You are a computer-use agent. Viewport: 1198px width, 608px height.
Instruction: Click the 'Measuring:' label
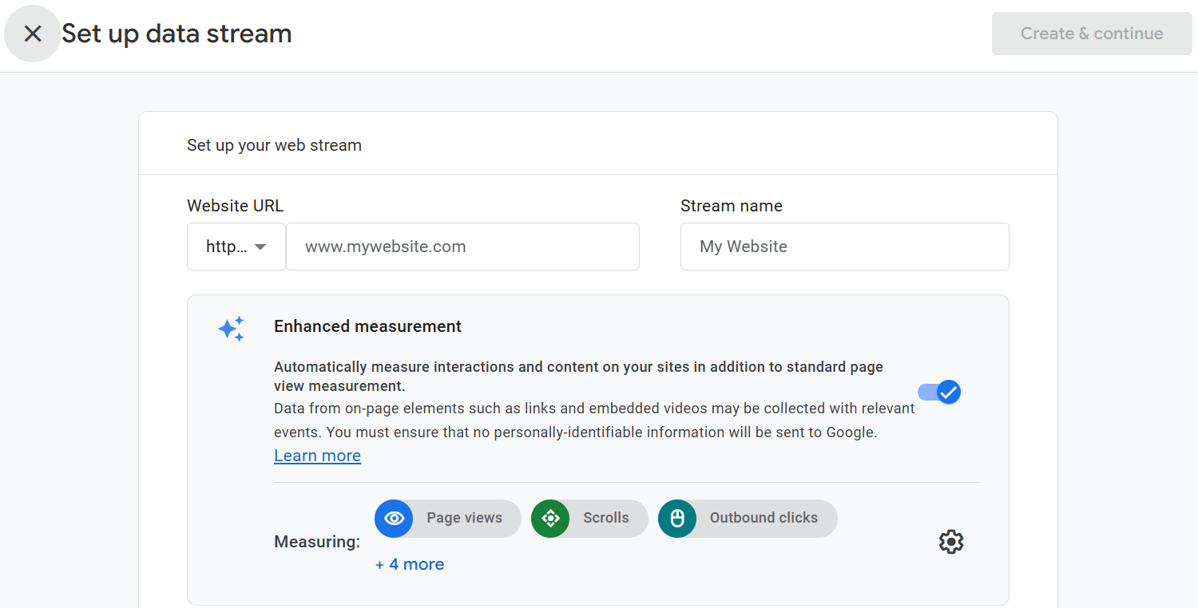[317, 542]
